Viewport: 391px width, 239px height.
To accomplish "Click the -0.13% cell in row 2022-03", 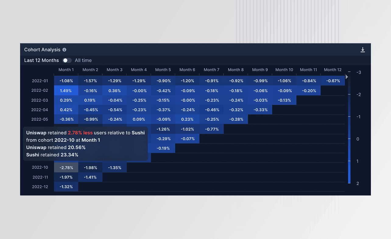I will point(284,100).
